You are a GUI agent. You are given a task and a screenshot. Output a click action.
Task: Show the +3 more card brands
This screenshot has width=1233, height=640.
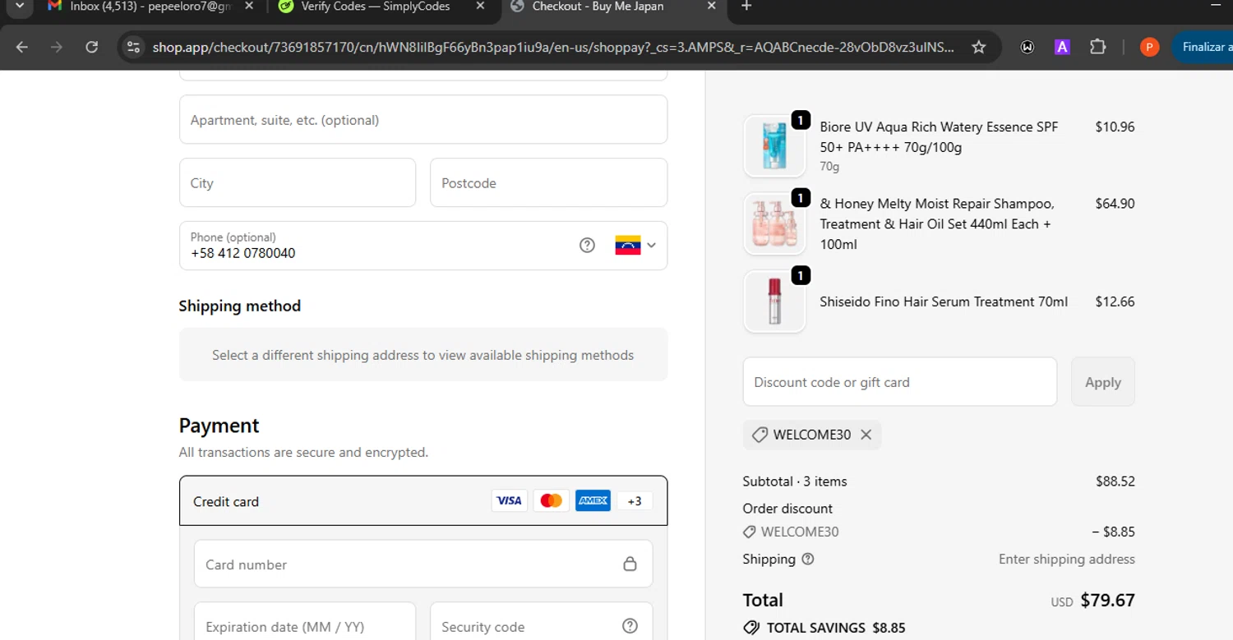[x=635, y=500]
